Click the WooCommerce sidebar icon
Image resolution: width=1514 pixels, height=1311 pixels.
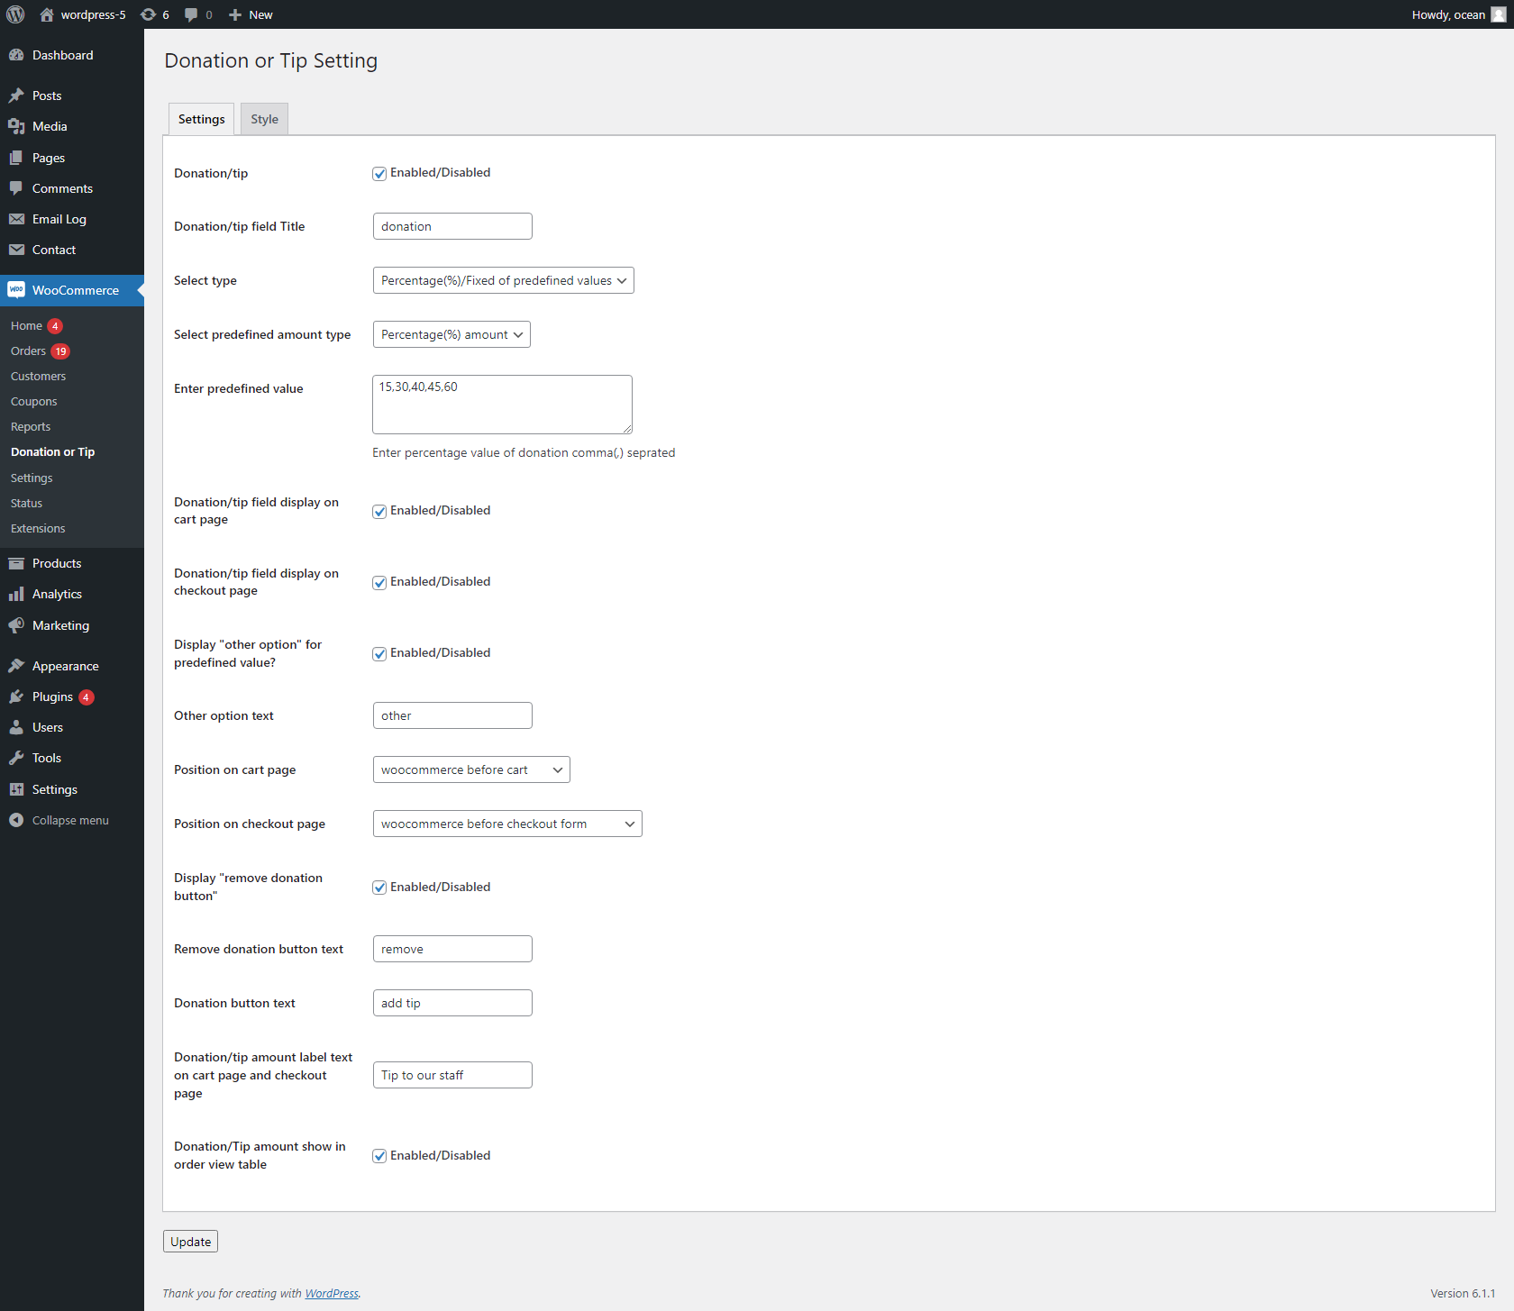[x=16, y=289]
